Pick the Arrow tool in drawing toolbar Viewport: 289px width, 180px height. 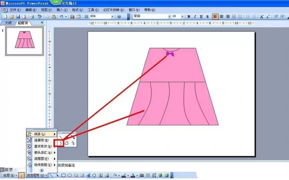pos(57,175)
